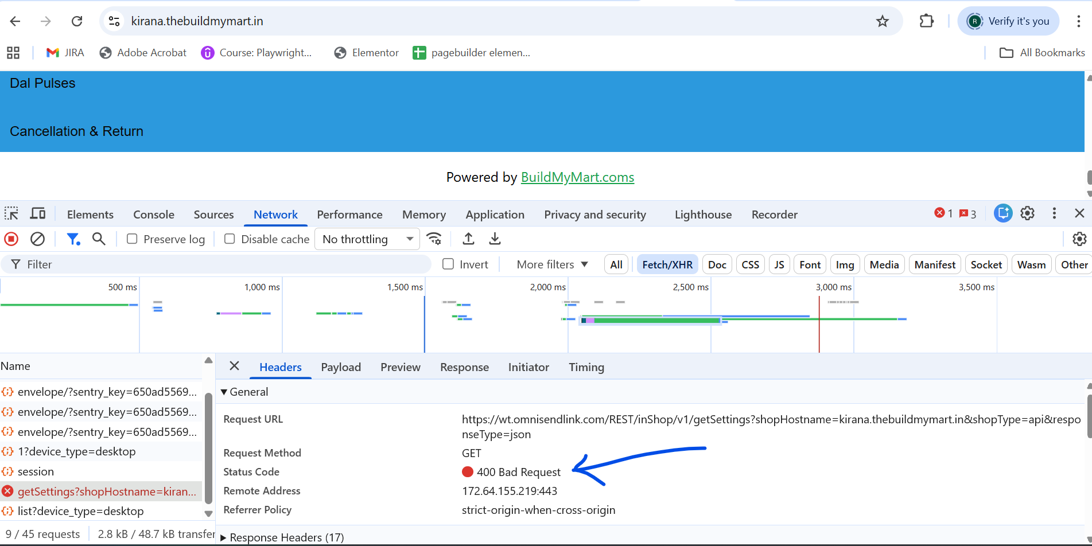Open the Response tab

pos(464,367)
